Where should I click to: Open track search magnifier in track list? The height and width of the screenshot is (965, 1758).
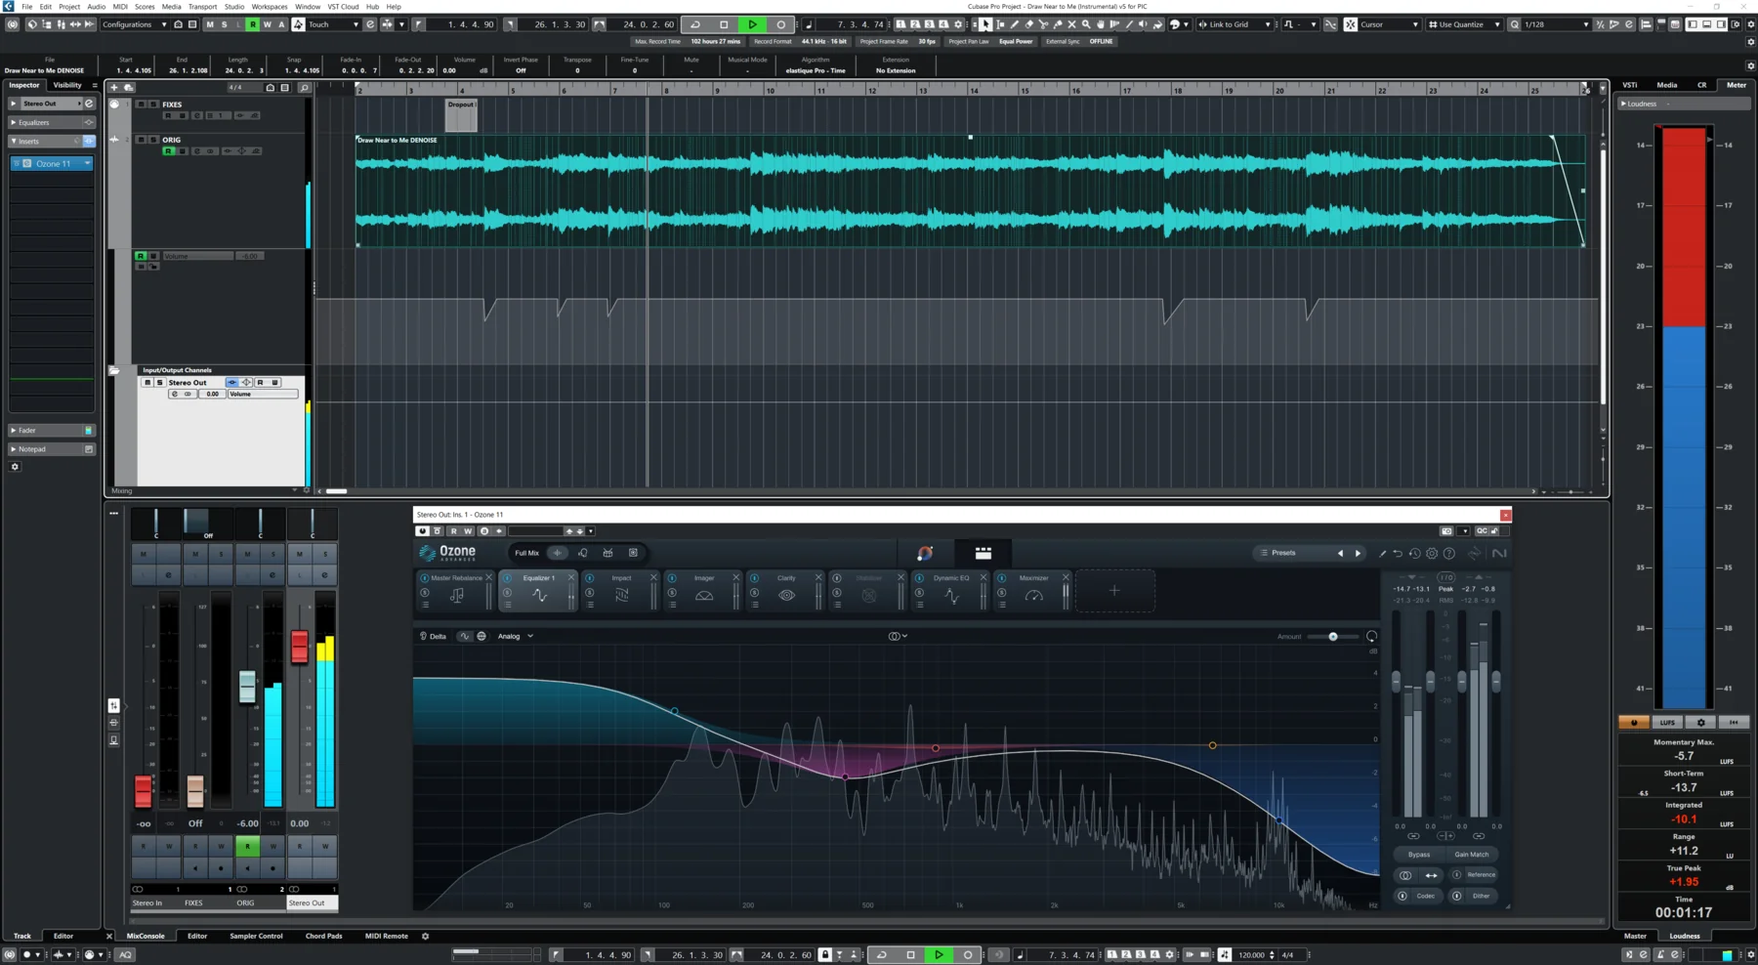pos(304,87)
